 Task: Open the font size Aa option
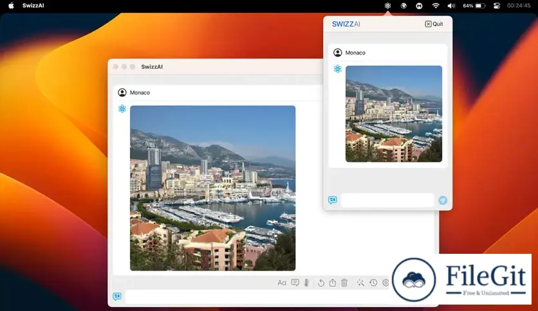pyautogui.click(x=282, y=283)
